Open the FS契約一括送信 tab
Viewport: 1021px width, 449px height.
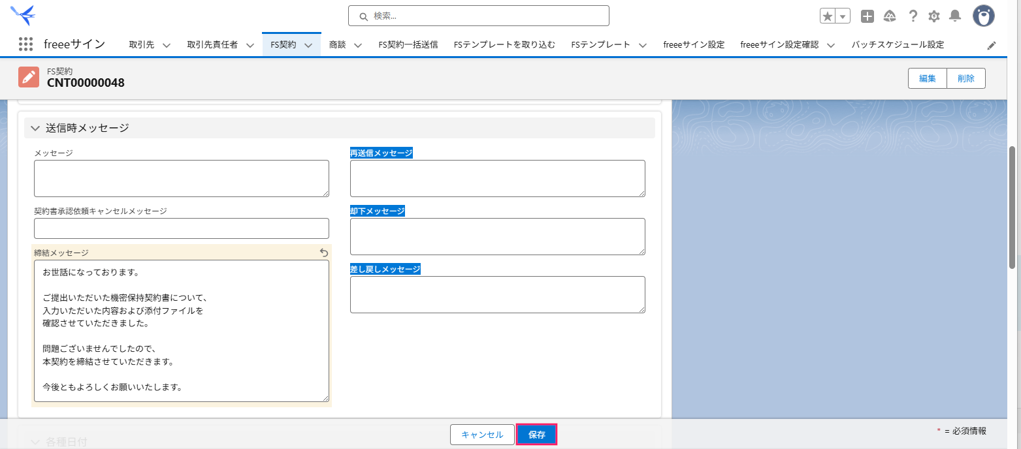[408, 44]
